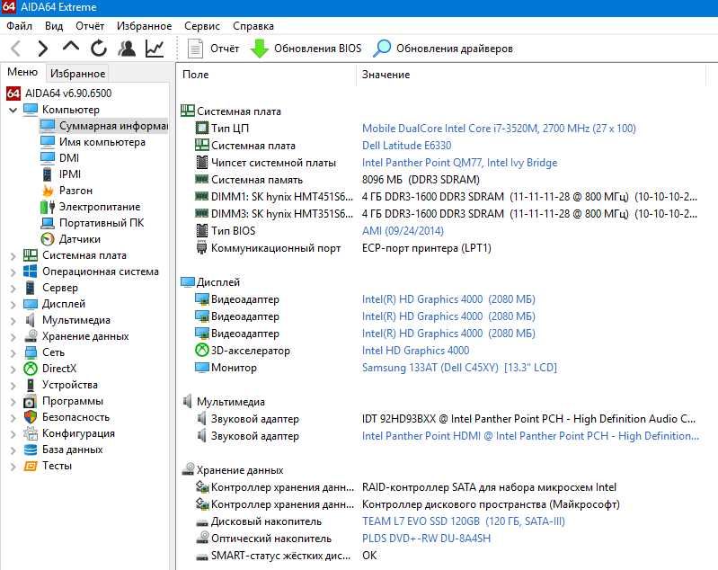Viewport: 718px width, 570px height.
Task: Open Intel Panther Point QM77 chipset link
Action: click(460, 163)
